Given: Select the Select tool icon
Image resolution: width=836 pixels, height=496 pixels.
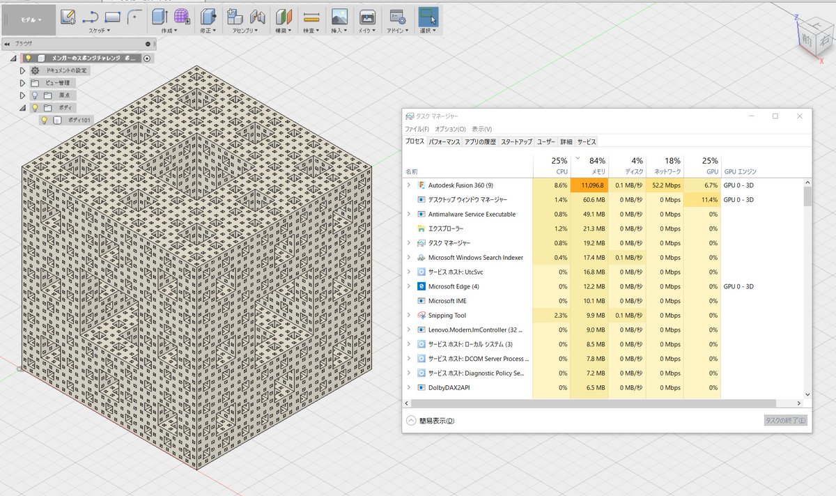Looking at the screenshot, I should pos(428,17).
